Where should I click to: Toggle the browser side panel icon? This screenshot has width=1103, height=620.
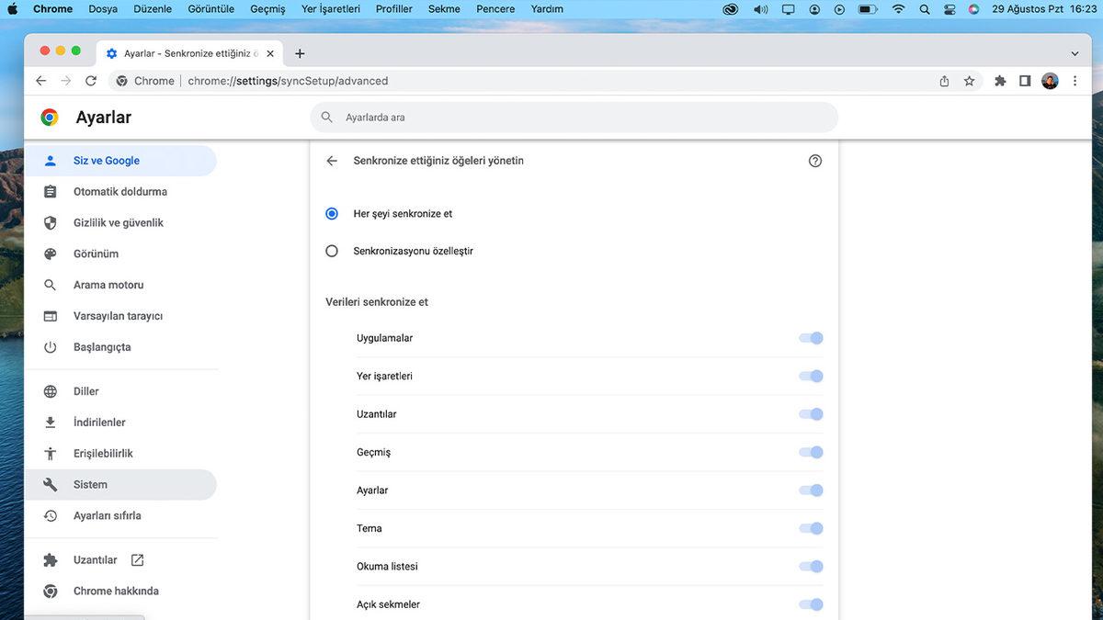click(1025, 81)
